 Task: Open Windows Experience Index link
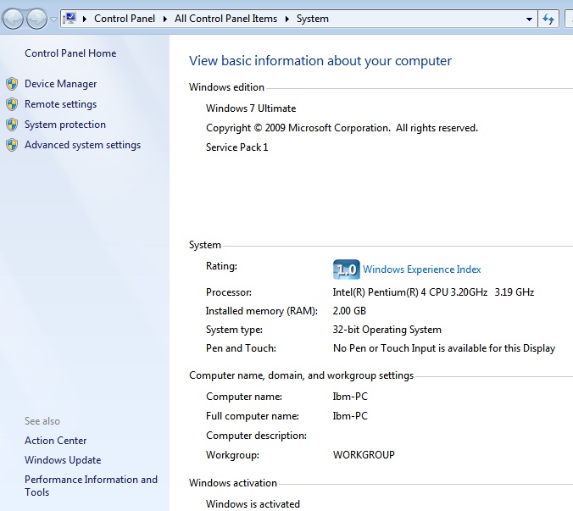pyautogui.click(x=422, y=269)
